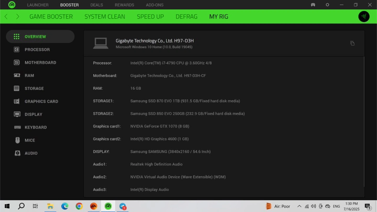Launch Google Chrome from the taskbar
Image resolution: width=377 pixels, height=212 pixels.
coord(79,206)
